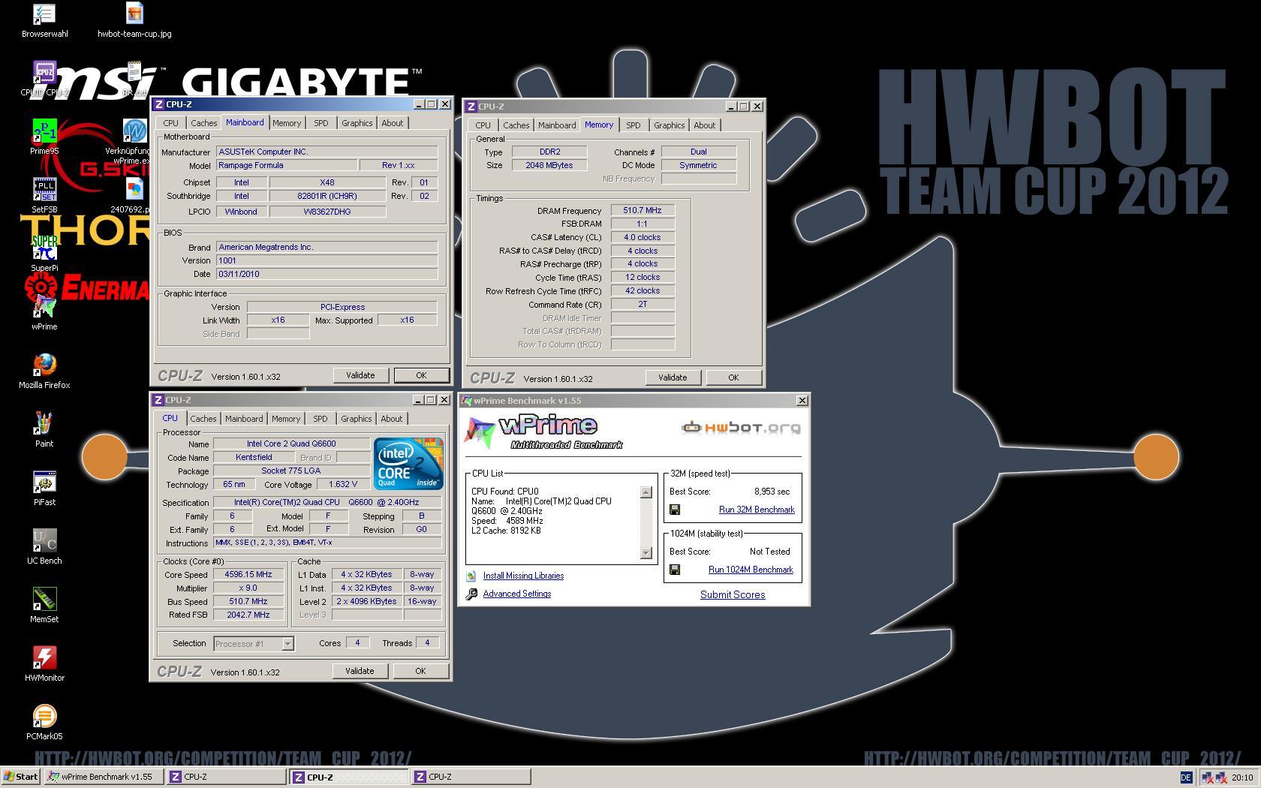This screenshot has width=1261, height=788.
Task: Click Install Missing Libraries icon
Action: (x=471, y=576)
